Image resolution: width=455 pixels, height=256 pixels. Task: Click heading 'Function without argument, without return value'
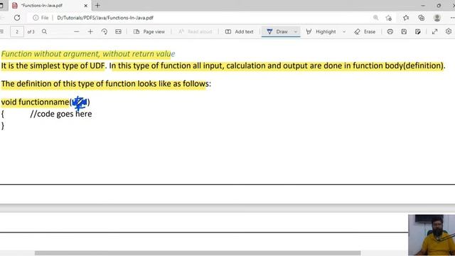[x=88, y=54]
